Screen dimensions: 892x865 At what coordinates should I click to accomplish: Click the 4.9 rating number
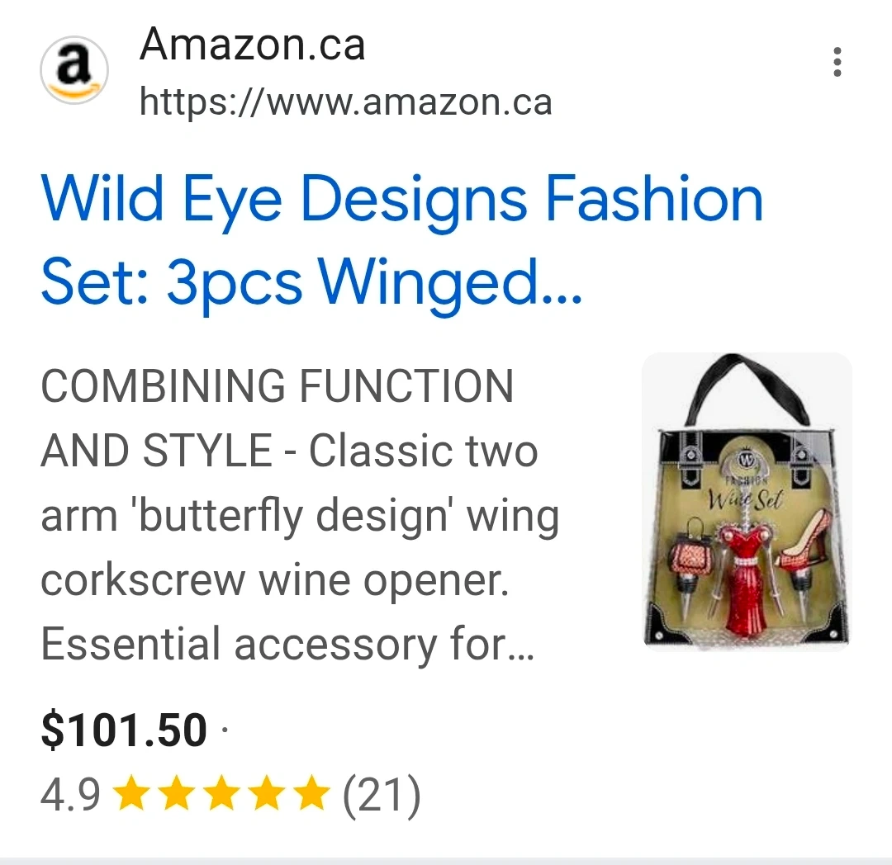click(70, 796)
